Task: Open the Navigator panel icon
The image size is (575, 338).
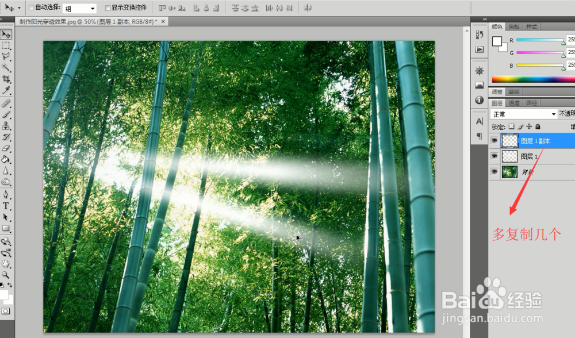Action: click(x=480, y=71)
